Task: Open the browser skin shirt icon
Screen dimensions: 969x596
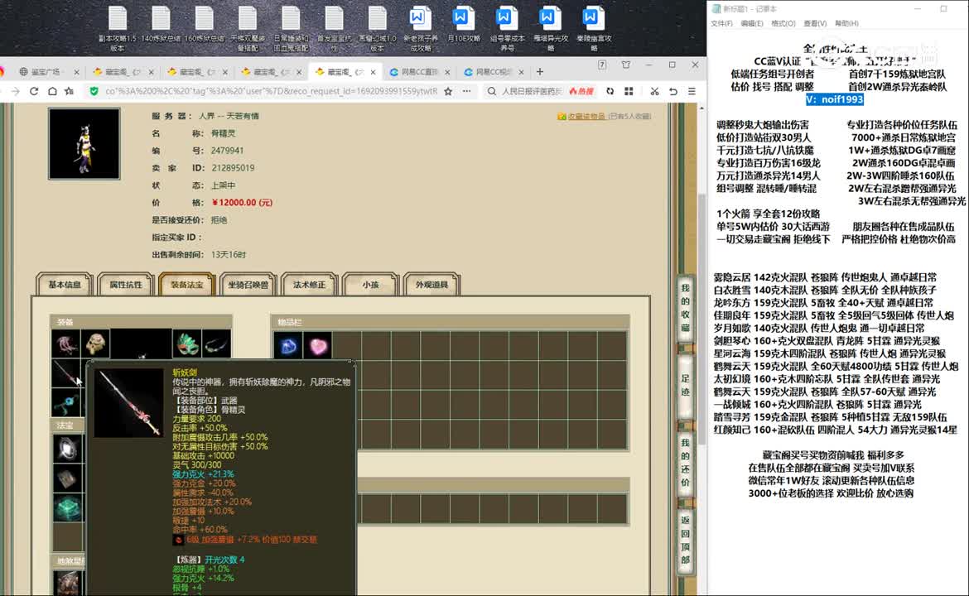Action: click(x=626, y=65)
